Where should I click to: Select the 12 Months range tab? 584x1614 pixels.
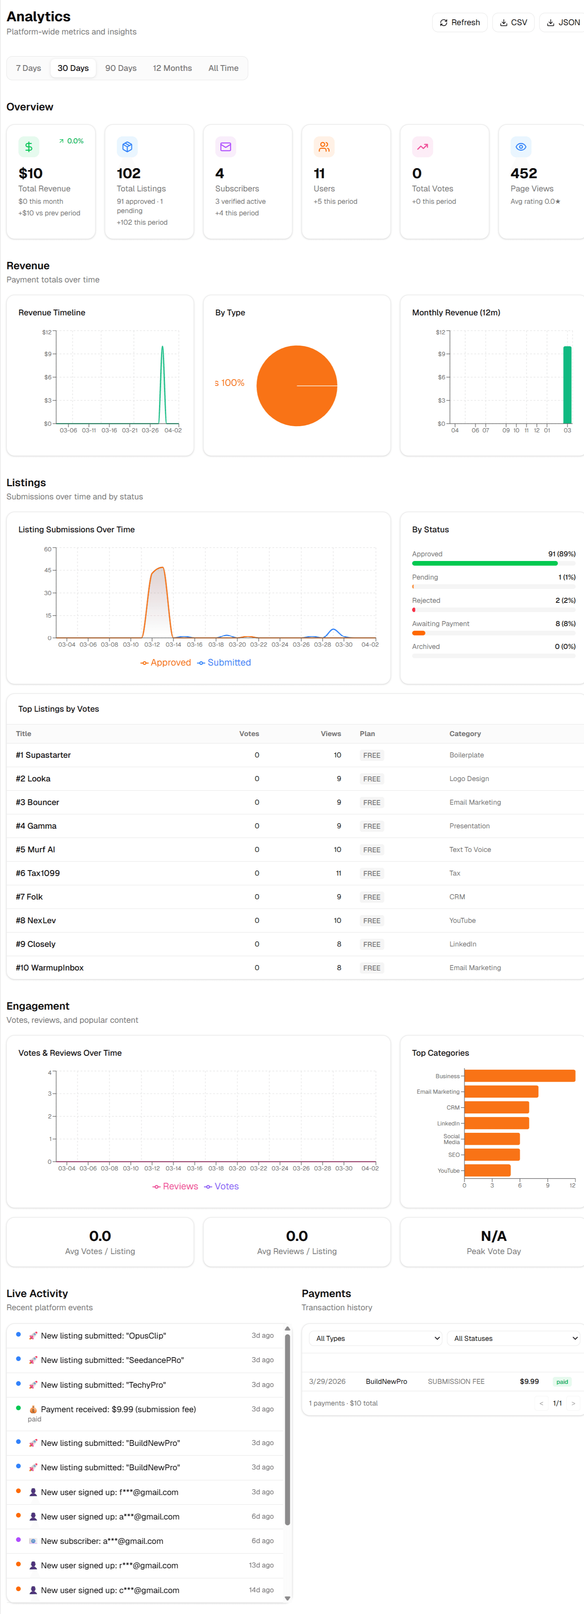click(x=172, y=68)
